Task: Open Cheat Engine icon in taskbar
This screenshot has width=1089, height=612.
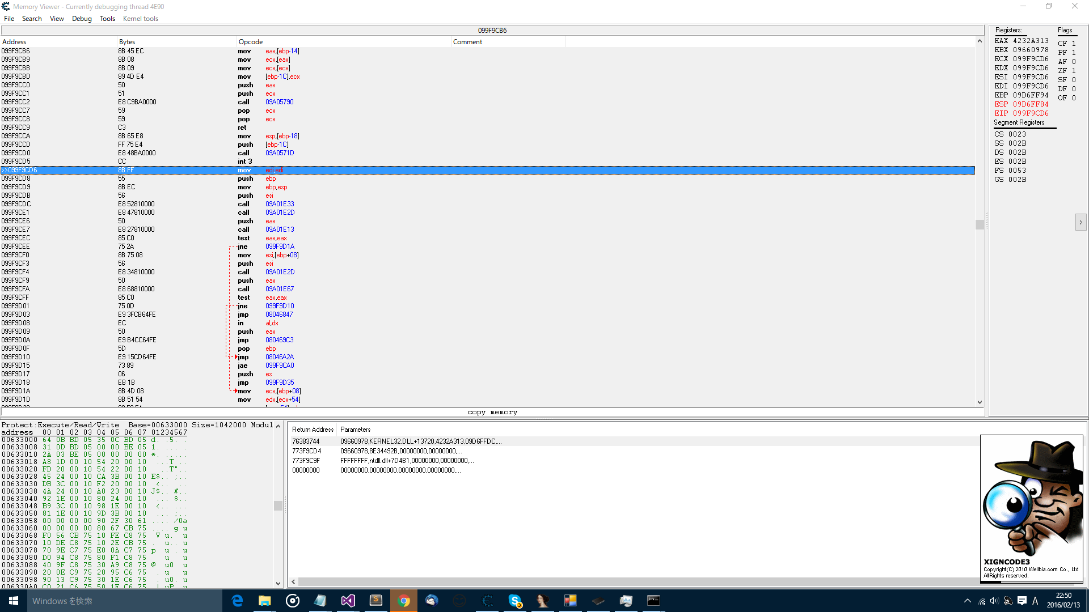Action: pyautogui.click(x=487, y=601)
